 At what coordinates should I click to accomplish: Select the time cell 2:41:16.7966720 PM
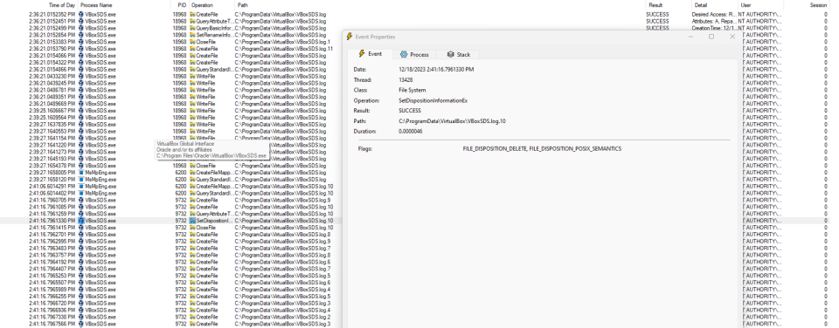coord(52,304)
